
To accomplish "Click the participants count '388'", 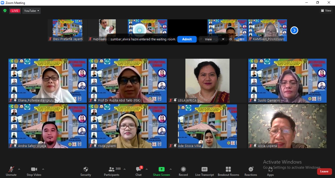I will [x=118, y=169].
